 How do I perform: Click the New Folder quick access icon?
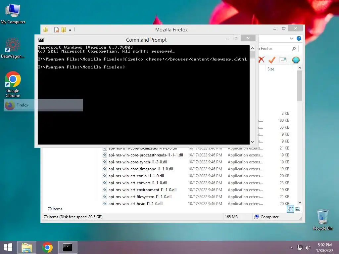[64, 29]
